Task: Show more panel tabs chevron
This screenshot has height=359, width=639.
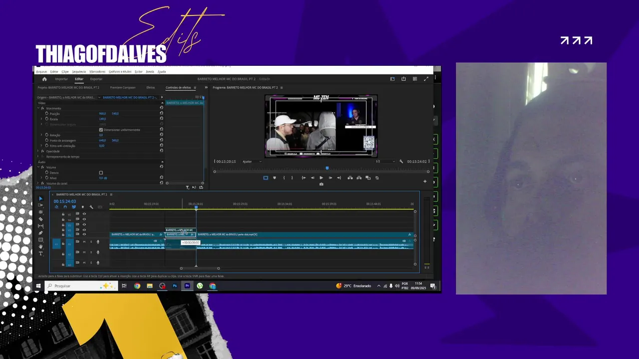Action: [x=206, y=87]
